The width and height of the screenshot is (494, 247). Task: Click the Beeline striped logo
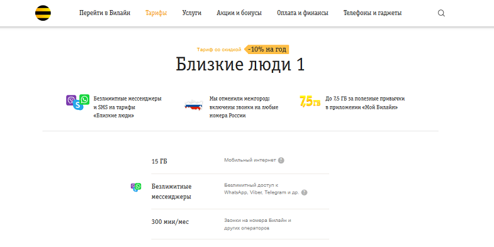[x=43, y=13]
